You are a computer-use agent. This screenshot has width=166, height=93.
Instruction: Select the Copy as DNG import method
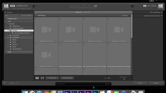coord(75,6)
